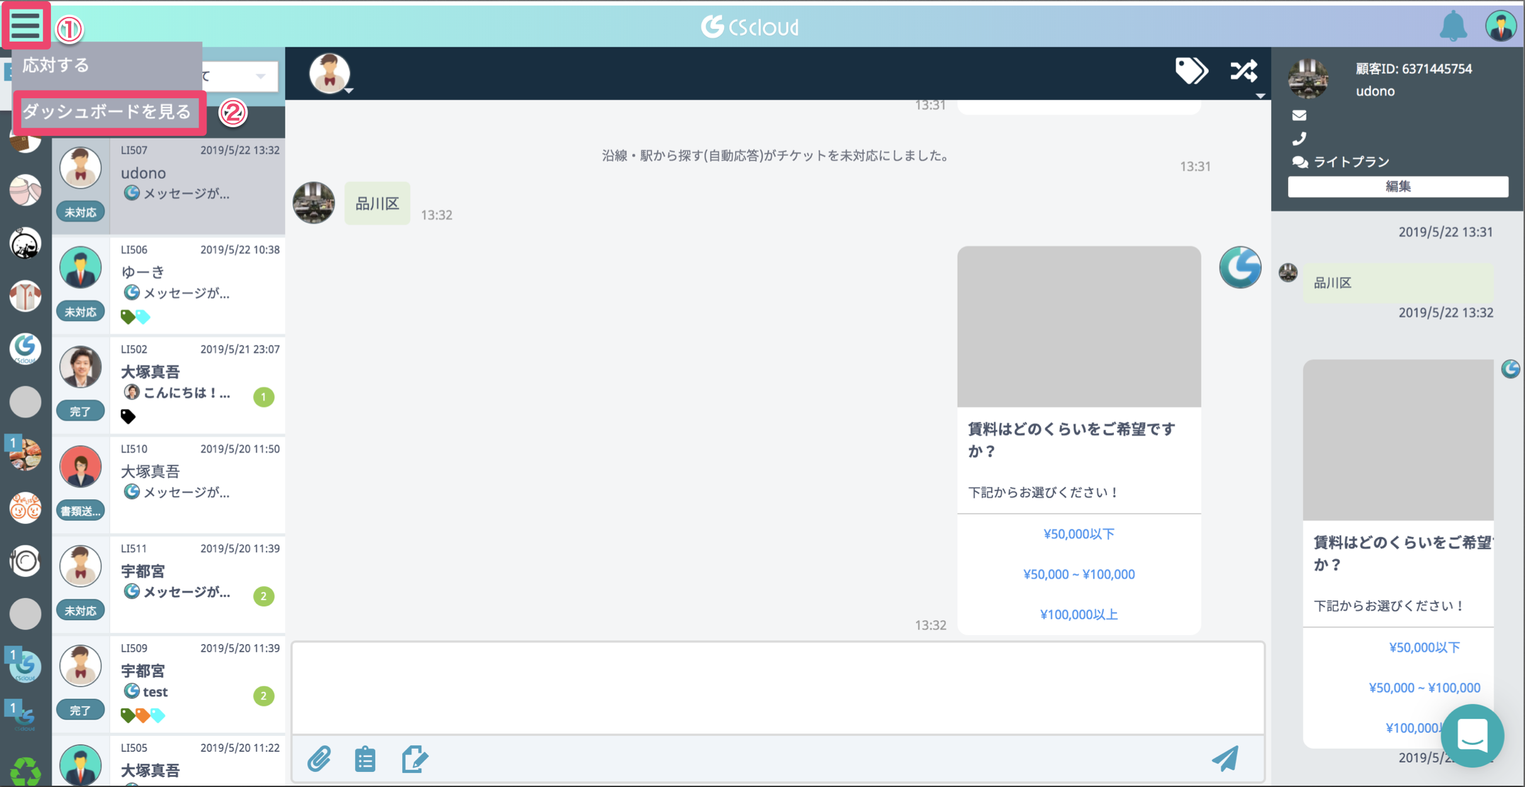Choose ¥50,000 ~ ¥100,000 in chat card

pyautogui.click(x=1079, y=574)
